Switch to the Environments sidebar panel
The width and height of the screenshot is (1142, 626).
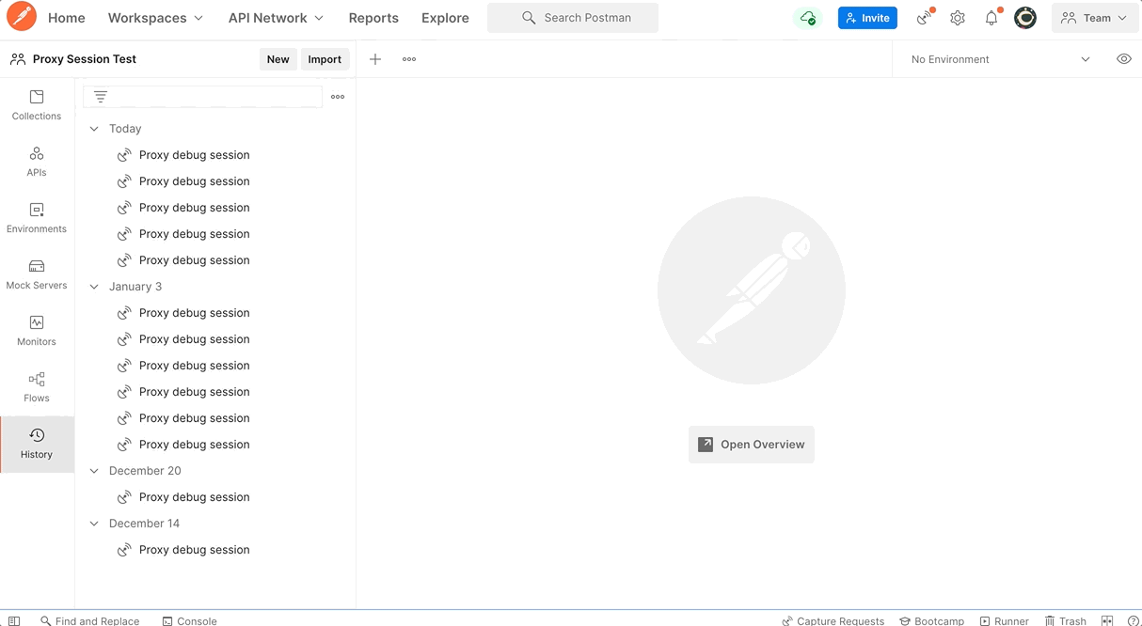click(x=37, y=218)
